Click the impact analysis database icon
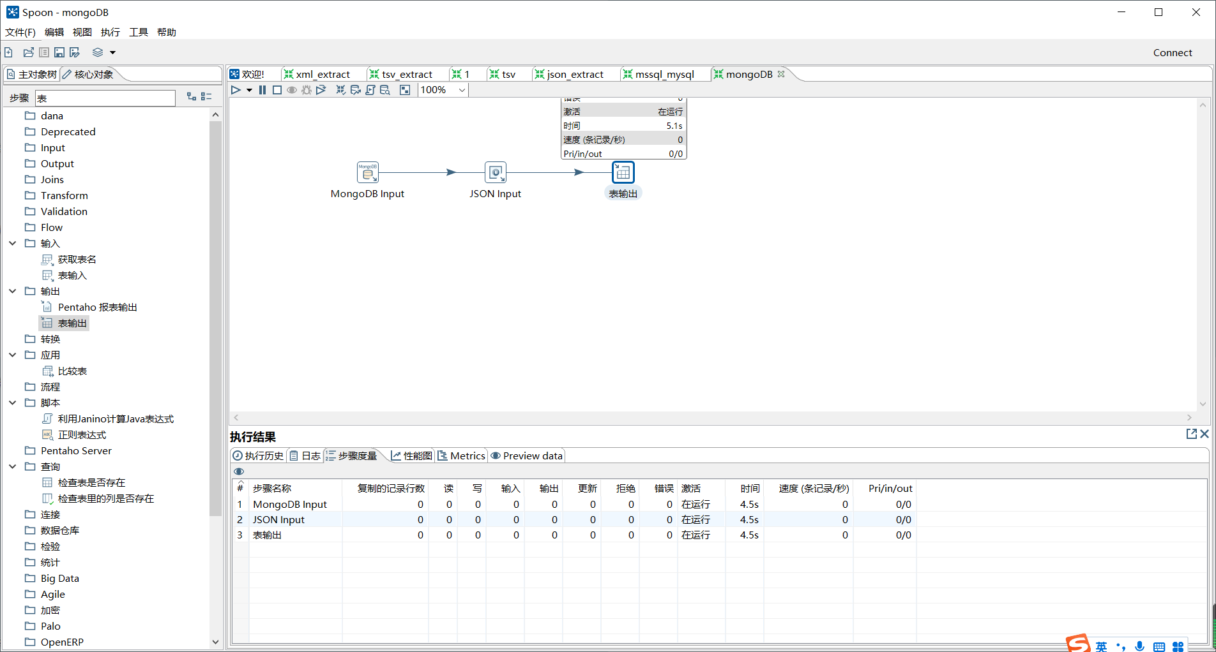The height and width of the screenshot is (652, 1216). pos(356,90)
